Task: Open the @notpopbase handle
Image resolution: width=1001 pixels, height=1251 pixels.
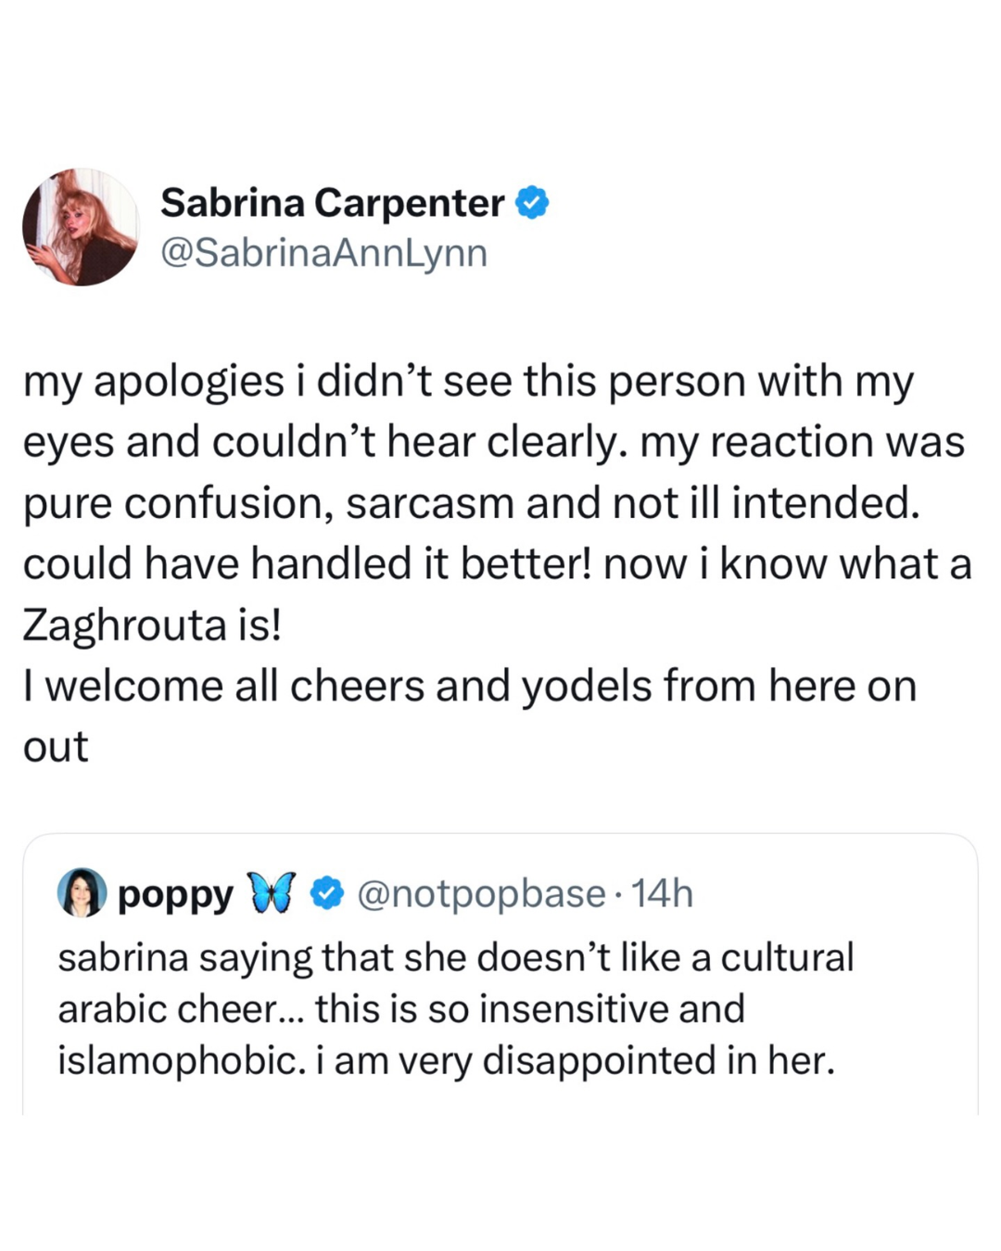Action: click(x=480, y=893)
